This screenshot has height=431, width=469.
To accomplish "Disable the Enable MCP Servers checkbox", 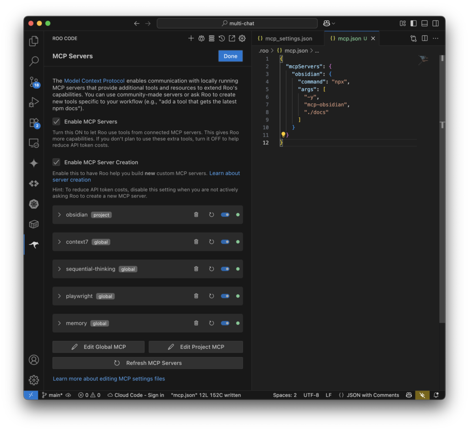I will click(56, 122).
